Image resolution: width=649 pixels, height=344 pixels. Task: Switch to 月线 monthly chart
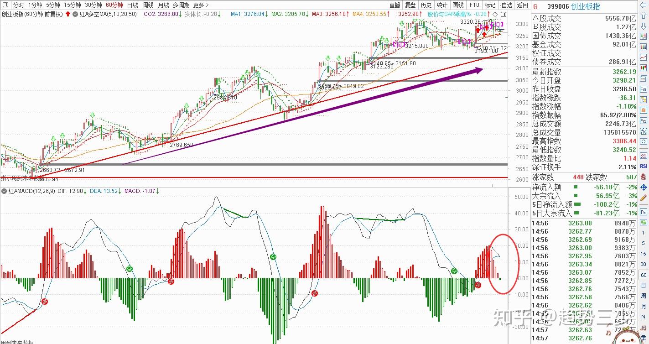tap(163, 5)
